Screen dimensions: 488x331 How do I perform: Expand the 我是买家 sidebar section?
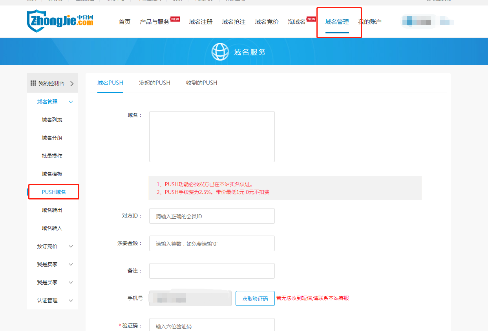click(71, 282)
